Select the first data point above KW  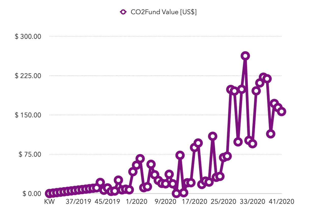pos(49,193)
